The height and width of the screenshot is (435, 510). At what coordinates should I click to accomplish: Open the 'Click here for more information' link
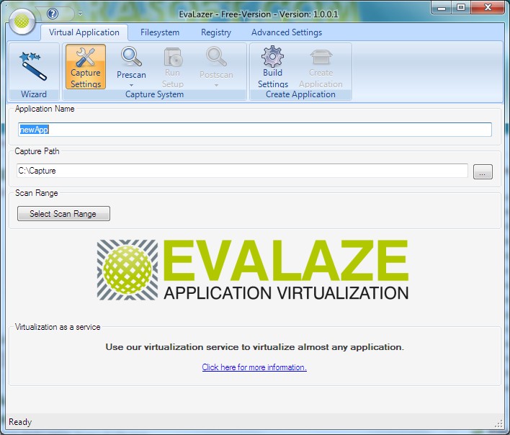[254, 367]
